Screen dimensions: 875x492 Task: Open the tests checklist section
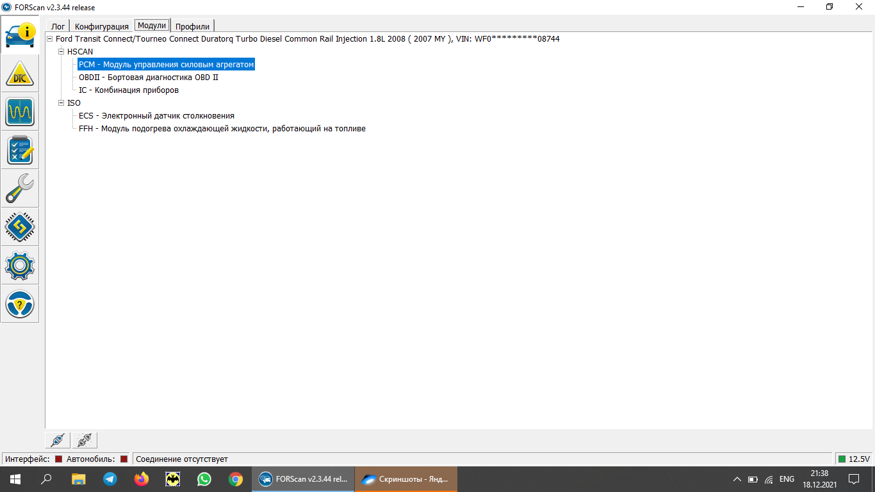coord(20,151)
